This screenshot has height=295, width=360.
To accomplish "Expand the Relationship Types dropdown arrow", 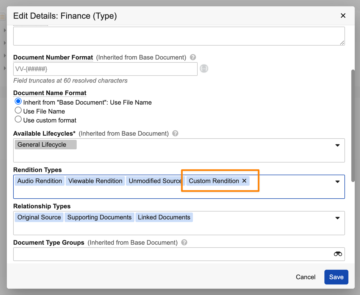I will (x=337, y=218).
